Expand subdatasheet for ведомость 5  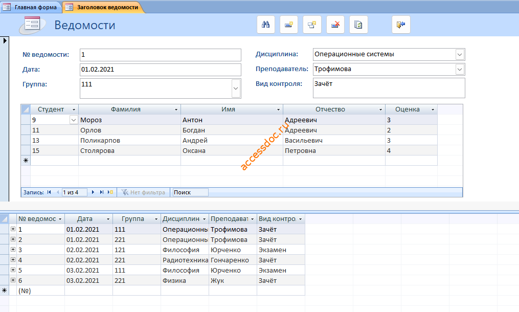13,270
